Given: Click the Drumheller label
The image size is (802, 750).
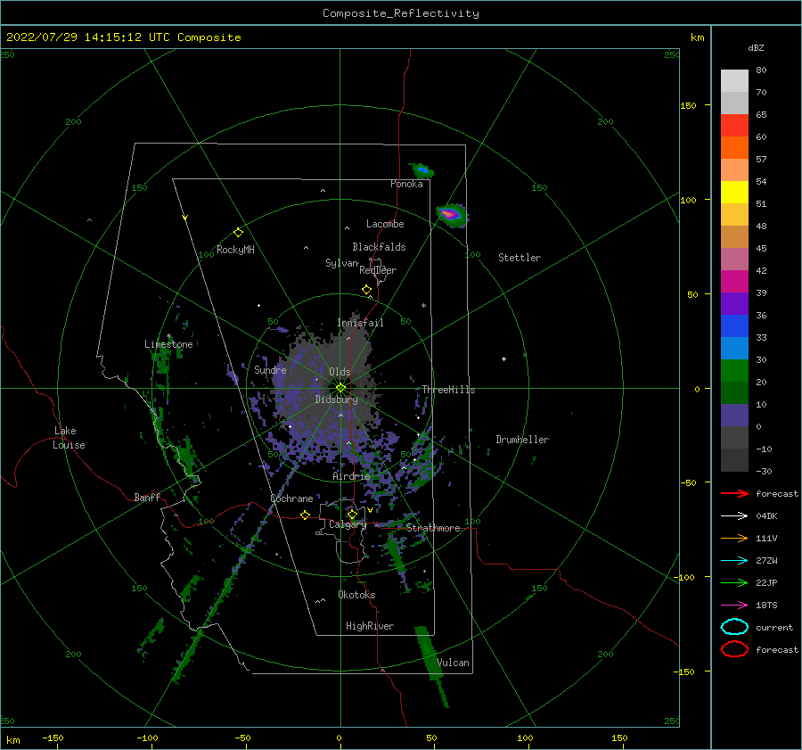Looking at the screenshot, I should click(x=522, y=440).
